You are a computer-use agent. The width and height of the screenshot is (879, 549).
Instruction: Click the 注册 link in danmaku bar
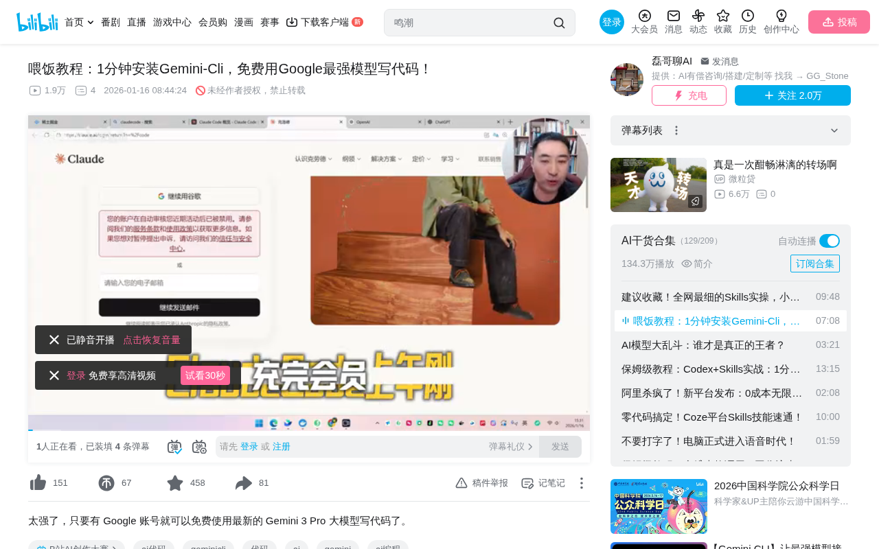tap(282, 447)
